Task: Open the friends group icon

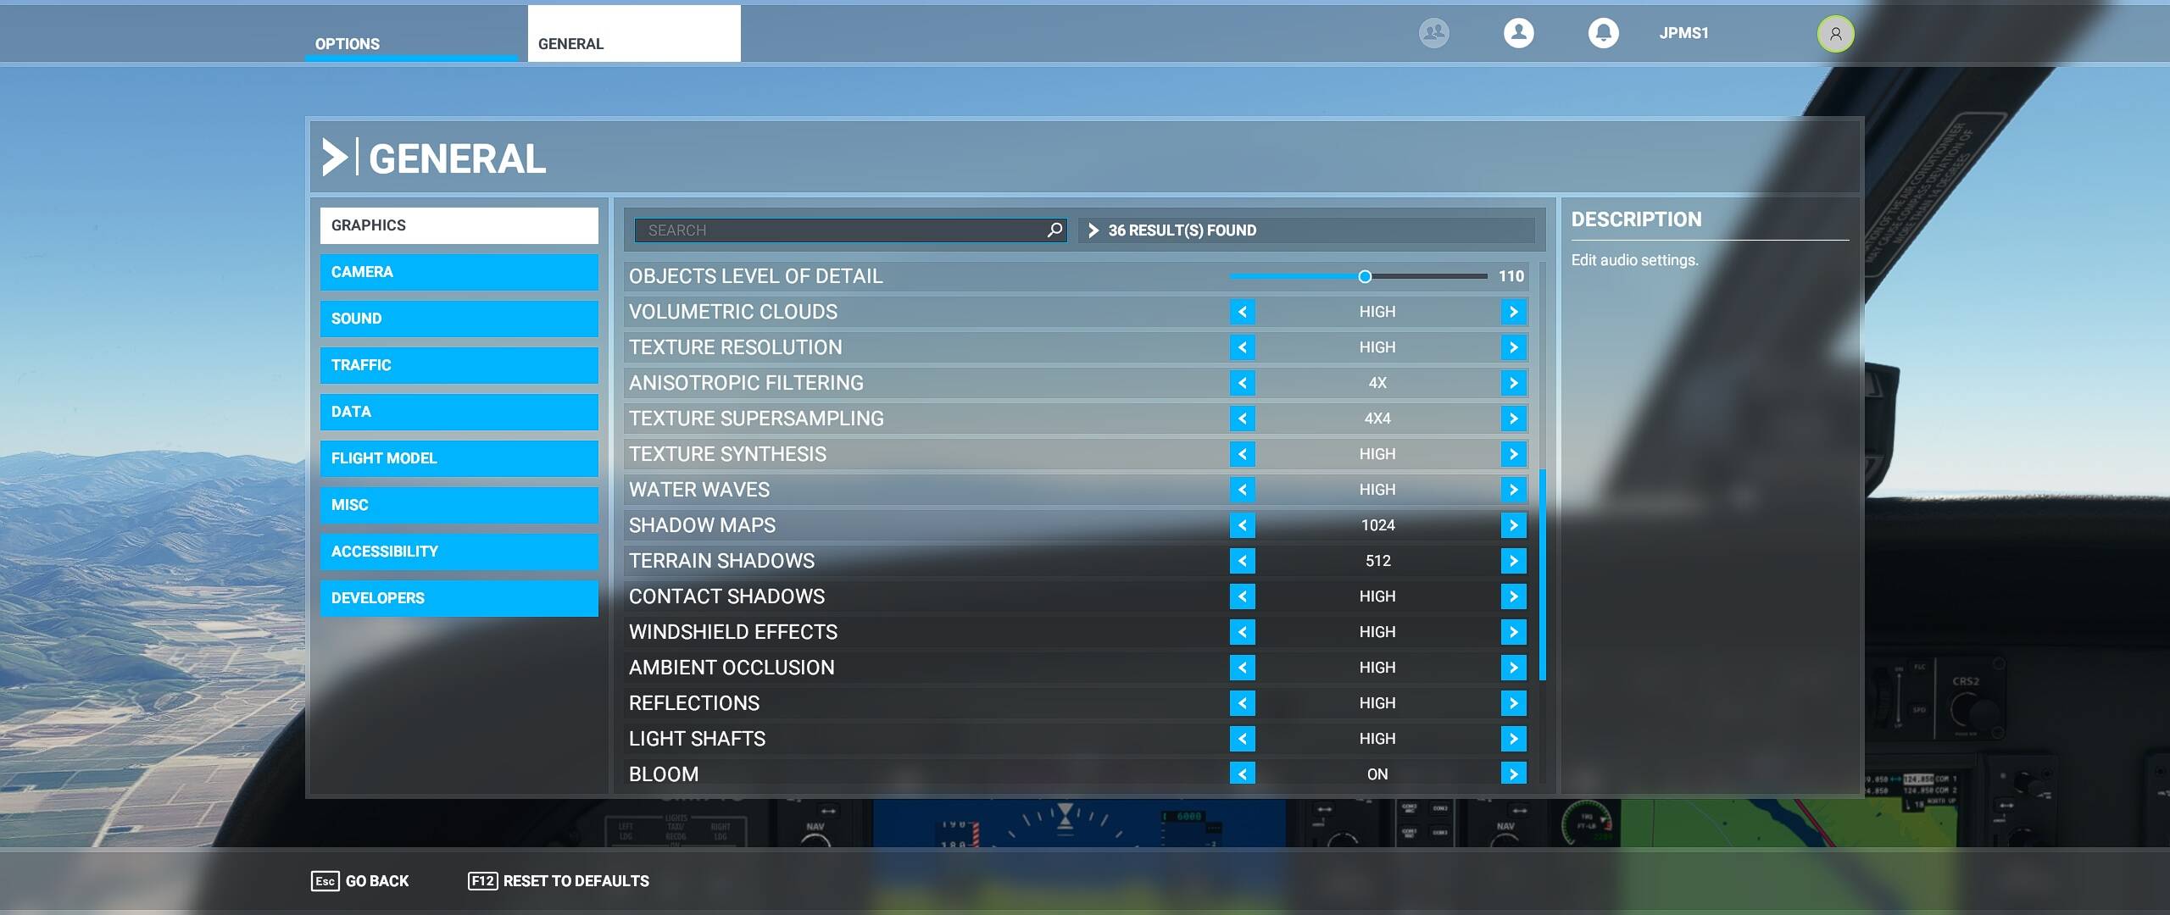Action: 1433,33
